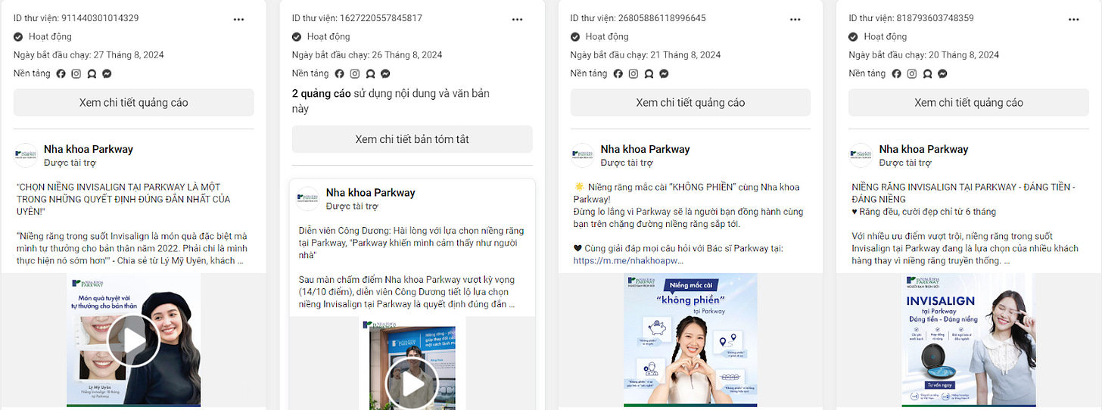Viewport: 1102px width, 410px height.
Task: Click text "ID thư viện: 818793603748359"
Action: click(911, 18)
